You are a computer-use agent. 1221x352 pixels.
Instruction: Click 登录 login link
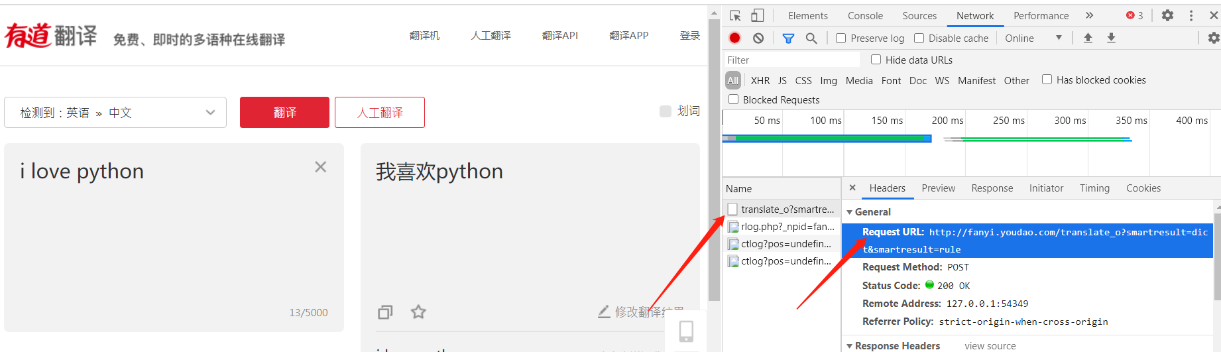(x=689, y=35)
